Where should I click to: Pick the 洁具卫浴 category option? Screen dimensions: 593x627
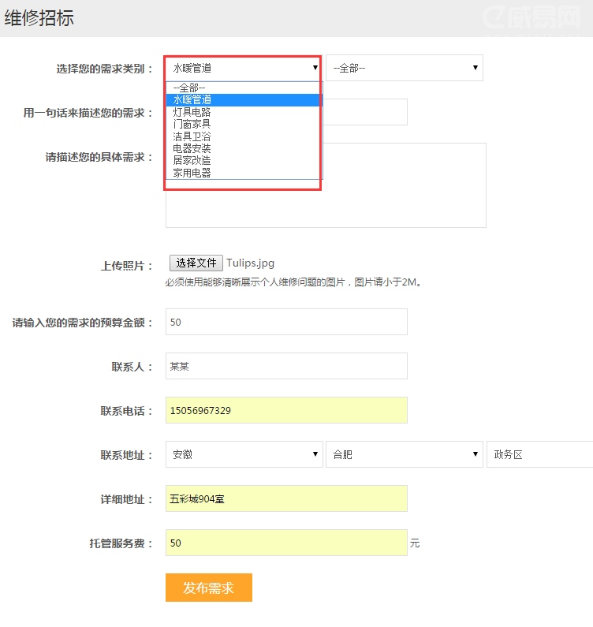pos(192,136)
